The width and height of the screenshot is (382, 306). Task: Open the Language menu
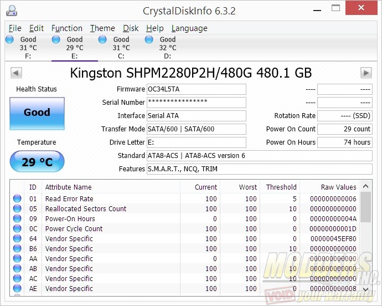click(189, 28)
